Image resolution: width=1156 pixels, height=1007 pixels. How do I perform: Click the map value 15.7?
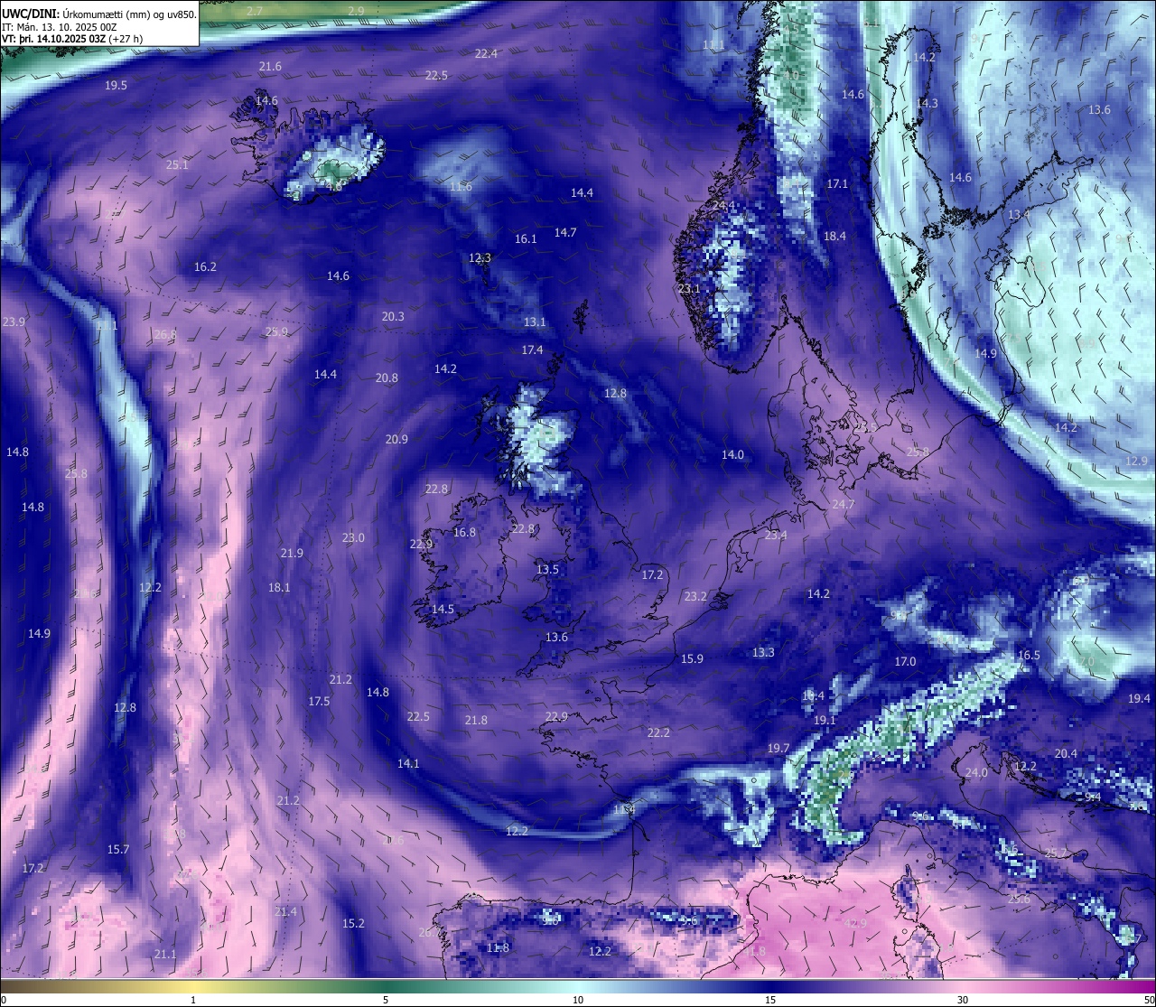tap(118, 850)
